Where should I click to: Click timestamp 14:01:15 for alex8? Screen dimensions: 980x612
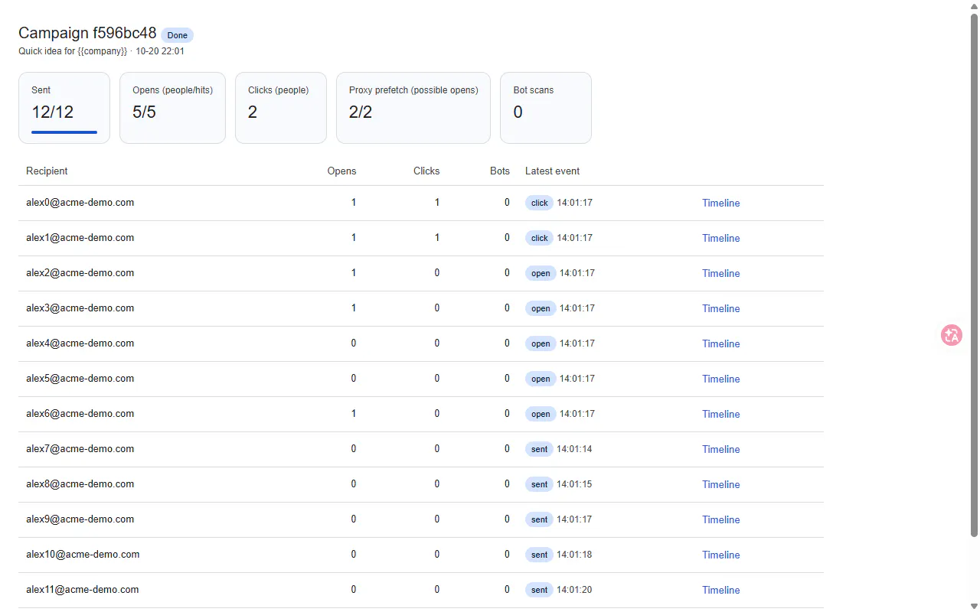click(x=574, y=484)
